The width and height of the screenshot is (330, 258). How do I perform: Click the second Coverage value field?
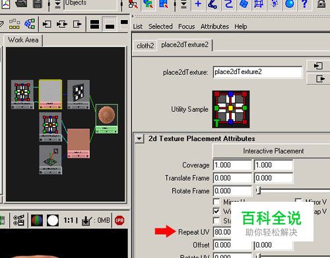point(273,165)
